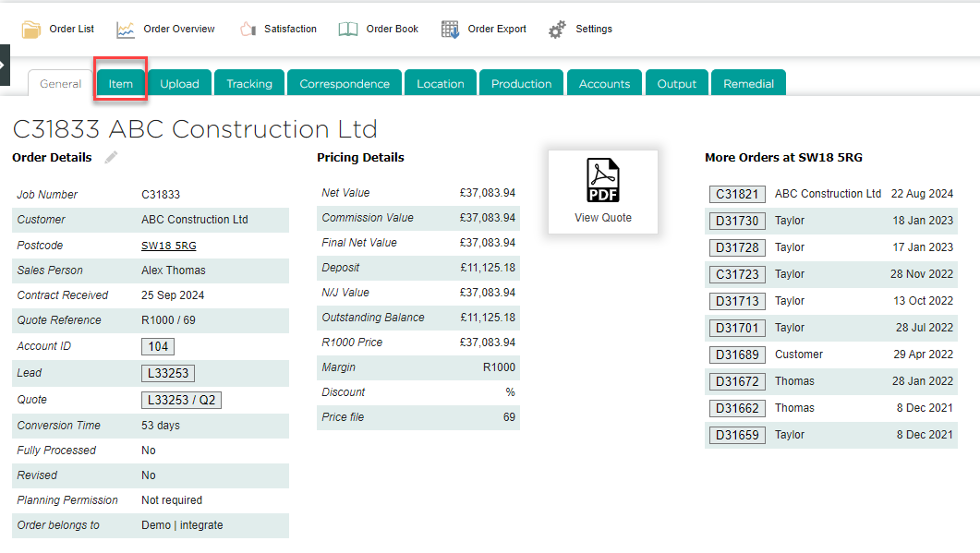
Task: Open the Remedial tab
Action: pos(748,83)
